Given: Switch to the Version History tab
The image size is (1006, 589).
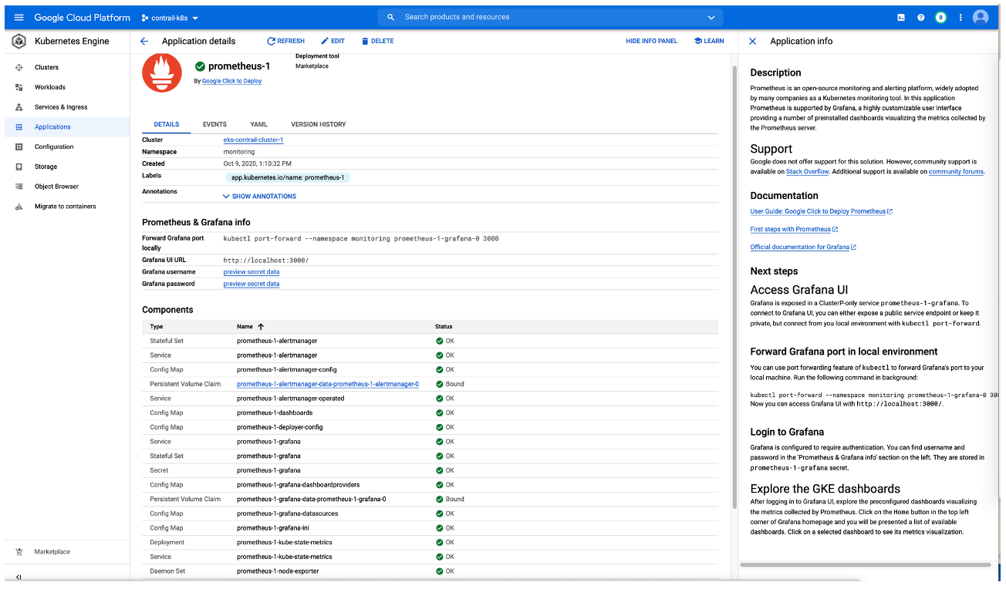Looking at the screenshot, I should tap(318, 124).
